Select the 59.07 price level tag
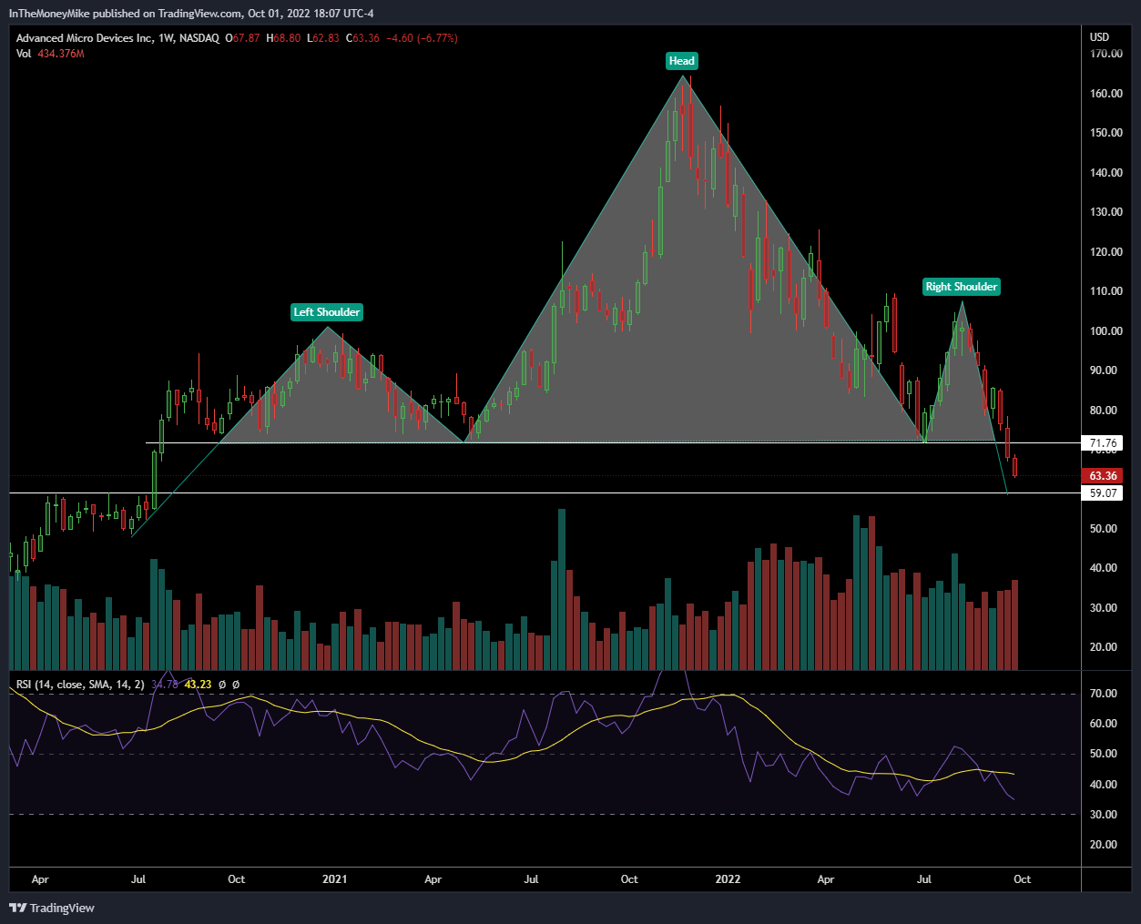Screen dimensions: 1141x924 tap(1103, 493)
